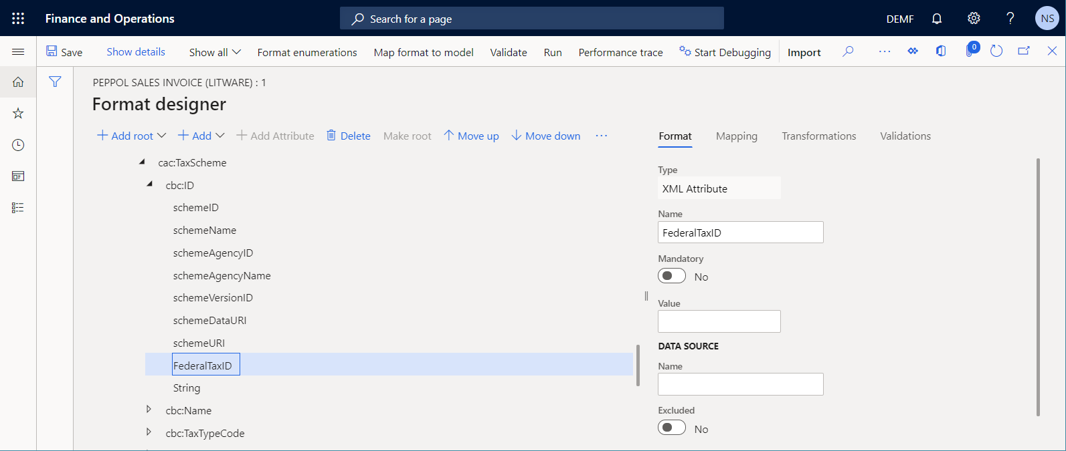Viewport: 1066px width, 451px height.
Task: Move selected element up
Action: point(471,136)
